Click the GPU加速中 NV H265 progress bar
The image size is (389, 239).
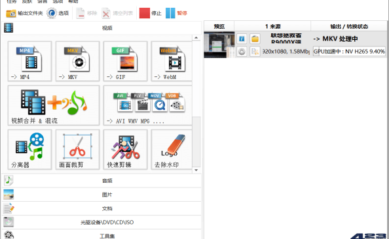(349, 52)
